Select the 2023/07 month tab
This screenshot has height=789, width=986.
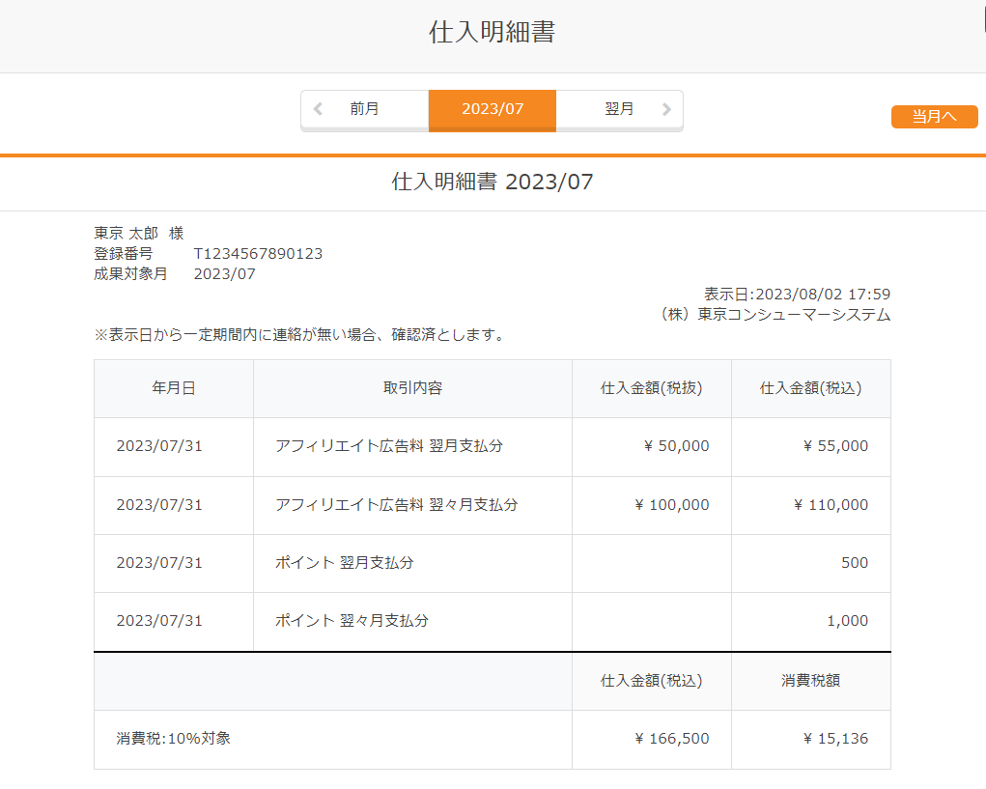(x=493, y=109)
